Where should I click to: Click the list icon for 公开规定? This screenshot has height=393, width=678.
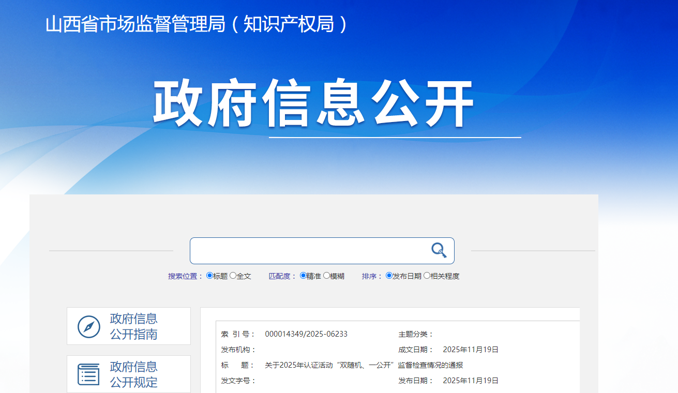(x=88, y=374)
